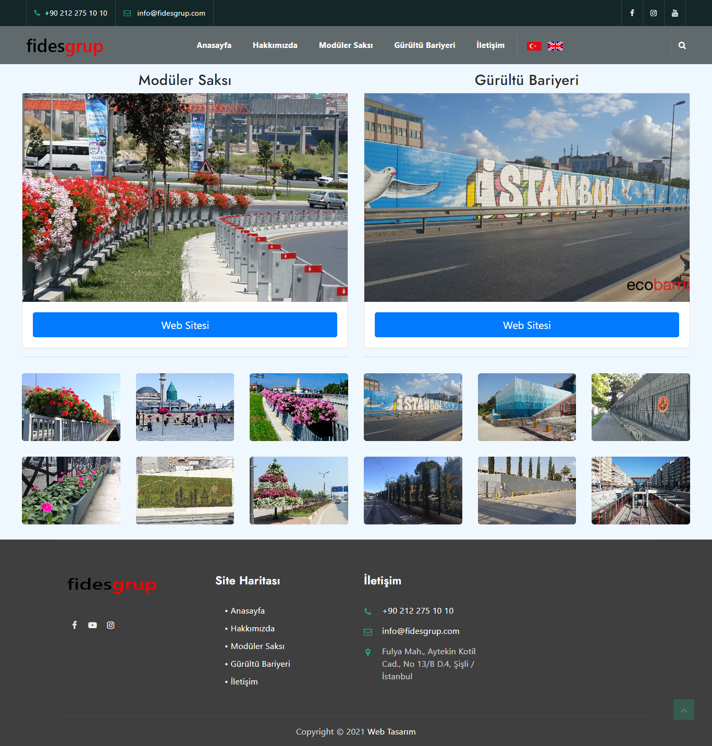Select the English UK flag icon
Image resolution: width=712 pixels, height=746 pixels.
555,46
